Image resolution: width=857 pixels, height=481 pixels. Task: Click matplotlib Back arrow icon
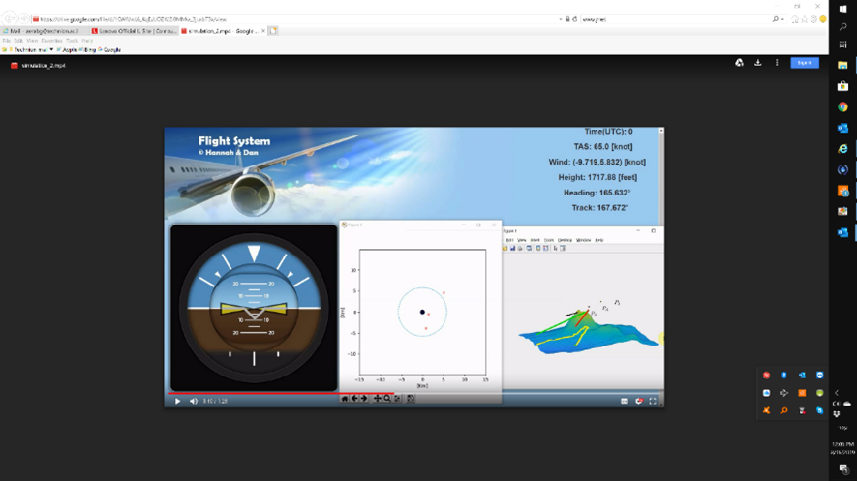coord(354,399)
